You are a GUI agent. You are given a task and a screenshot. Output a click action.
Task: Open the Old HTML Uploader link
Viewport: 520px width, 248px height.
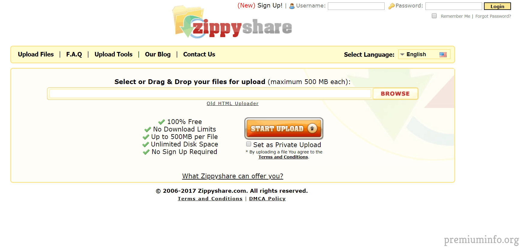232,104
